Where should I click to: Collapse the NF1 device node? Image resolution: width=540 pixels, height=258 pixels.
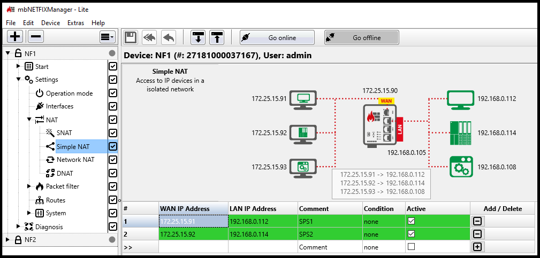tap(8, 53)
